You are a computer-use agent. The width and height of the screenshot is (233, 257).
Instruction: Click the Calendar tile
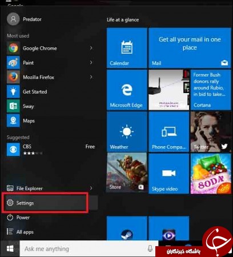[127, 48]
